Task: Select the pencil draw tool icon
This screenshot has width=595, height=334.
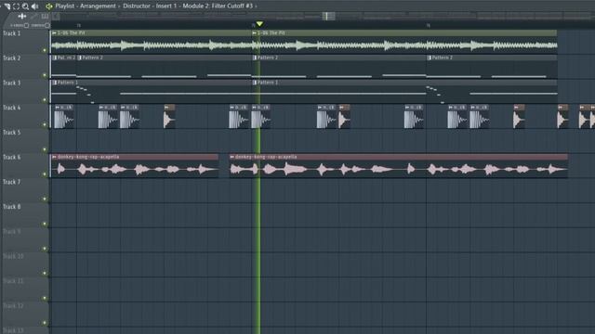Action: (33, 17)
